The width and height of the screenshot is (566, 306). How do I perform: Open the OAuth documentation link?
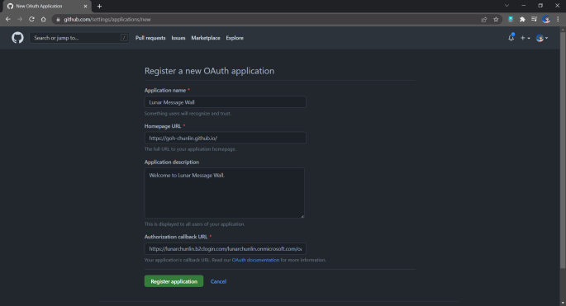click(255, 260)
